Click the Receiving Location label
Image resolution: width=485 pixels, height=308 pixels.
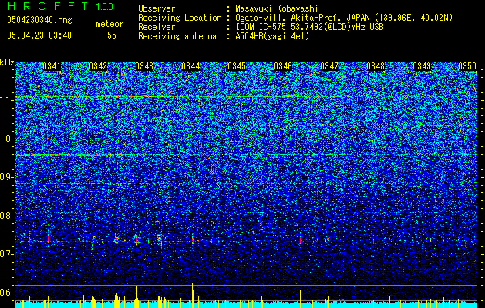click(180, 18)
